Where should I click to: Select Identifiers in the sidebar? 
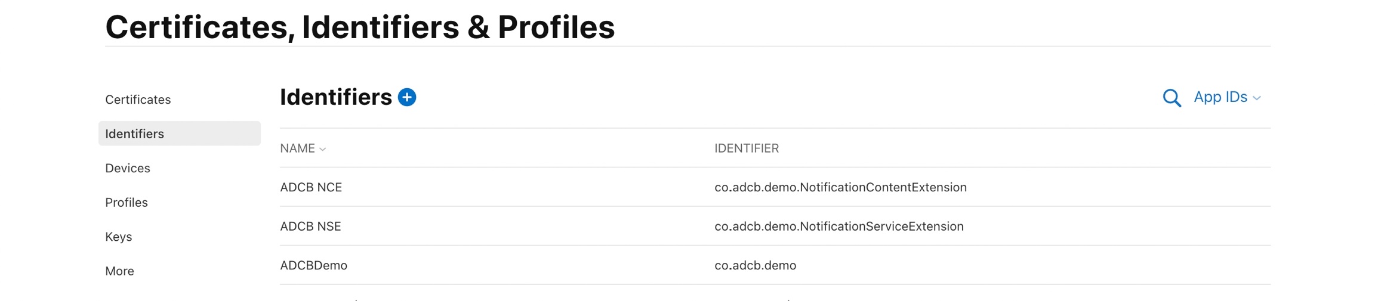(135, 134)
